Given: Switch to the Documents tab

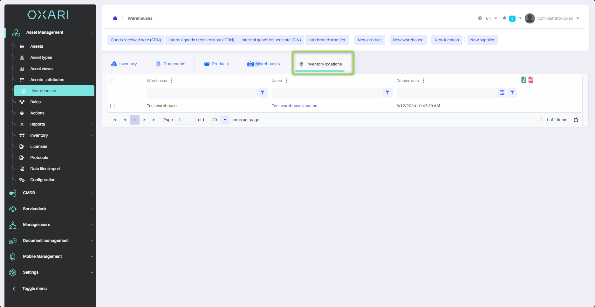Looking at the screenshot, I should (171, 64).
